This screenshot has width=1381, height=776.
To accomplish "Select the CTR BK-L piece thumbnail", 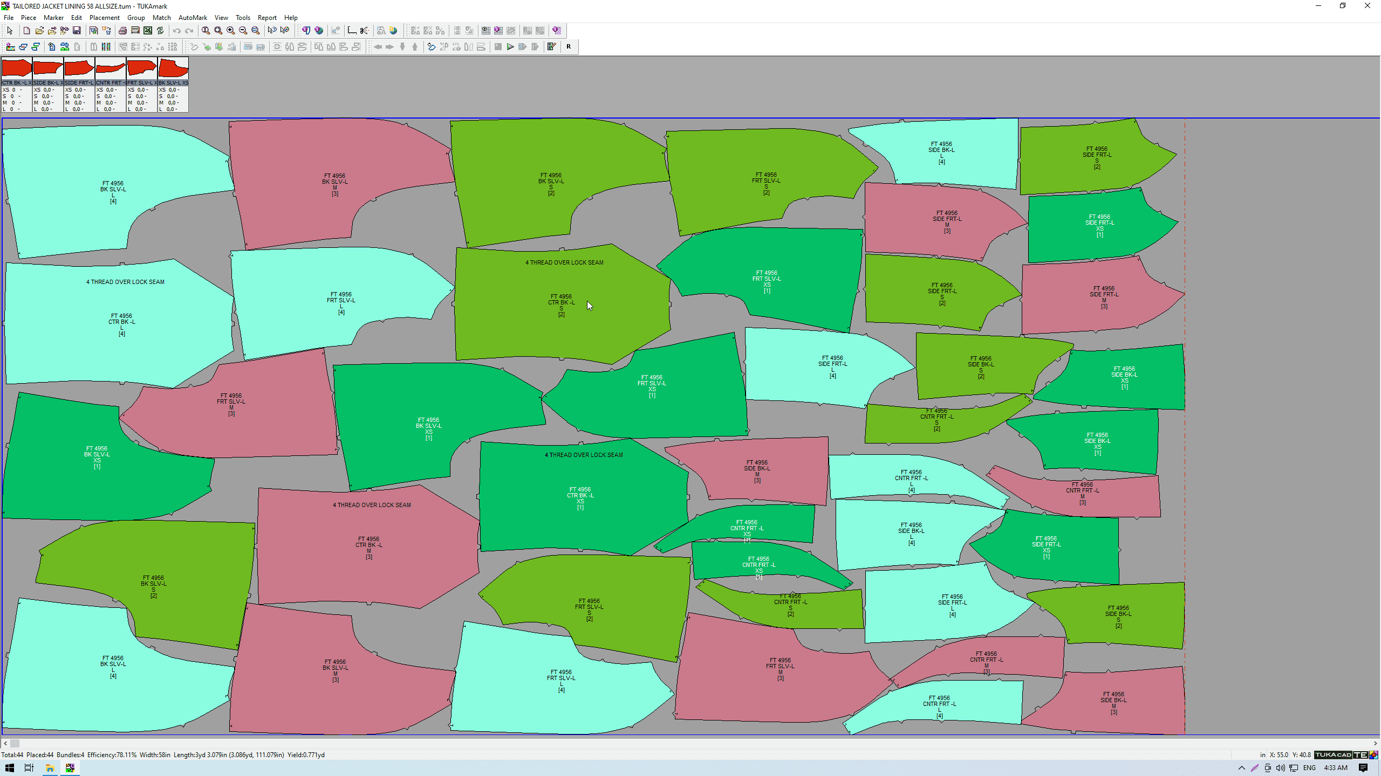I will (x=17, y=68).
